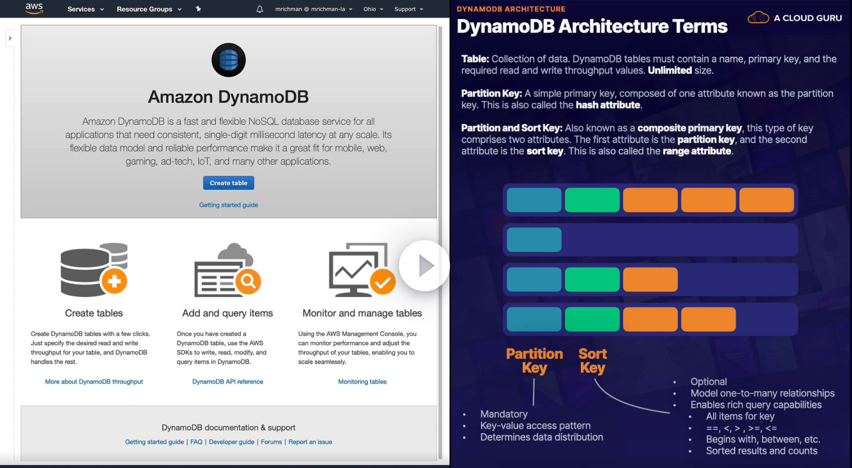Click the Create table button
The height and width of the screenshot is (468, 852).
tap(229, 183)
